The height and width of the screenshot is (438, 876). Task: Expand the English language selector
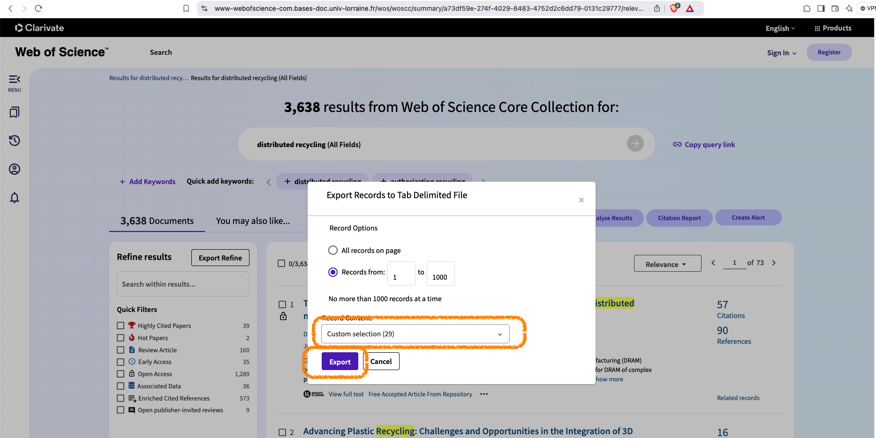tap(780, 29)
